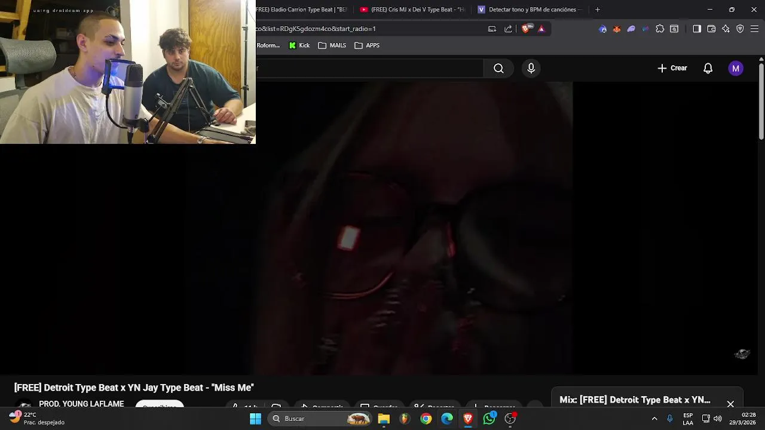This screenshot has height=430, width=765.
Task: Switch to Detectar tono y BPM tab
Action: pos(529,10)
